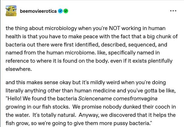Click the word elsewhere ending first paragraph
Screen dimensions: 184x127
pyautogui.click(x=19, y=69)
